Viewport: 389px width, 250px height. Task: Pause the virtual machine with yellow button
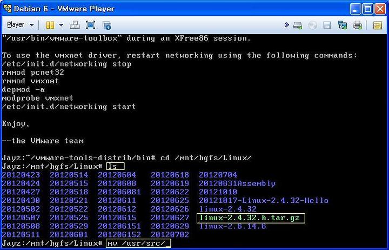[50, 25]
